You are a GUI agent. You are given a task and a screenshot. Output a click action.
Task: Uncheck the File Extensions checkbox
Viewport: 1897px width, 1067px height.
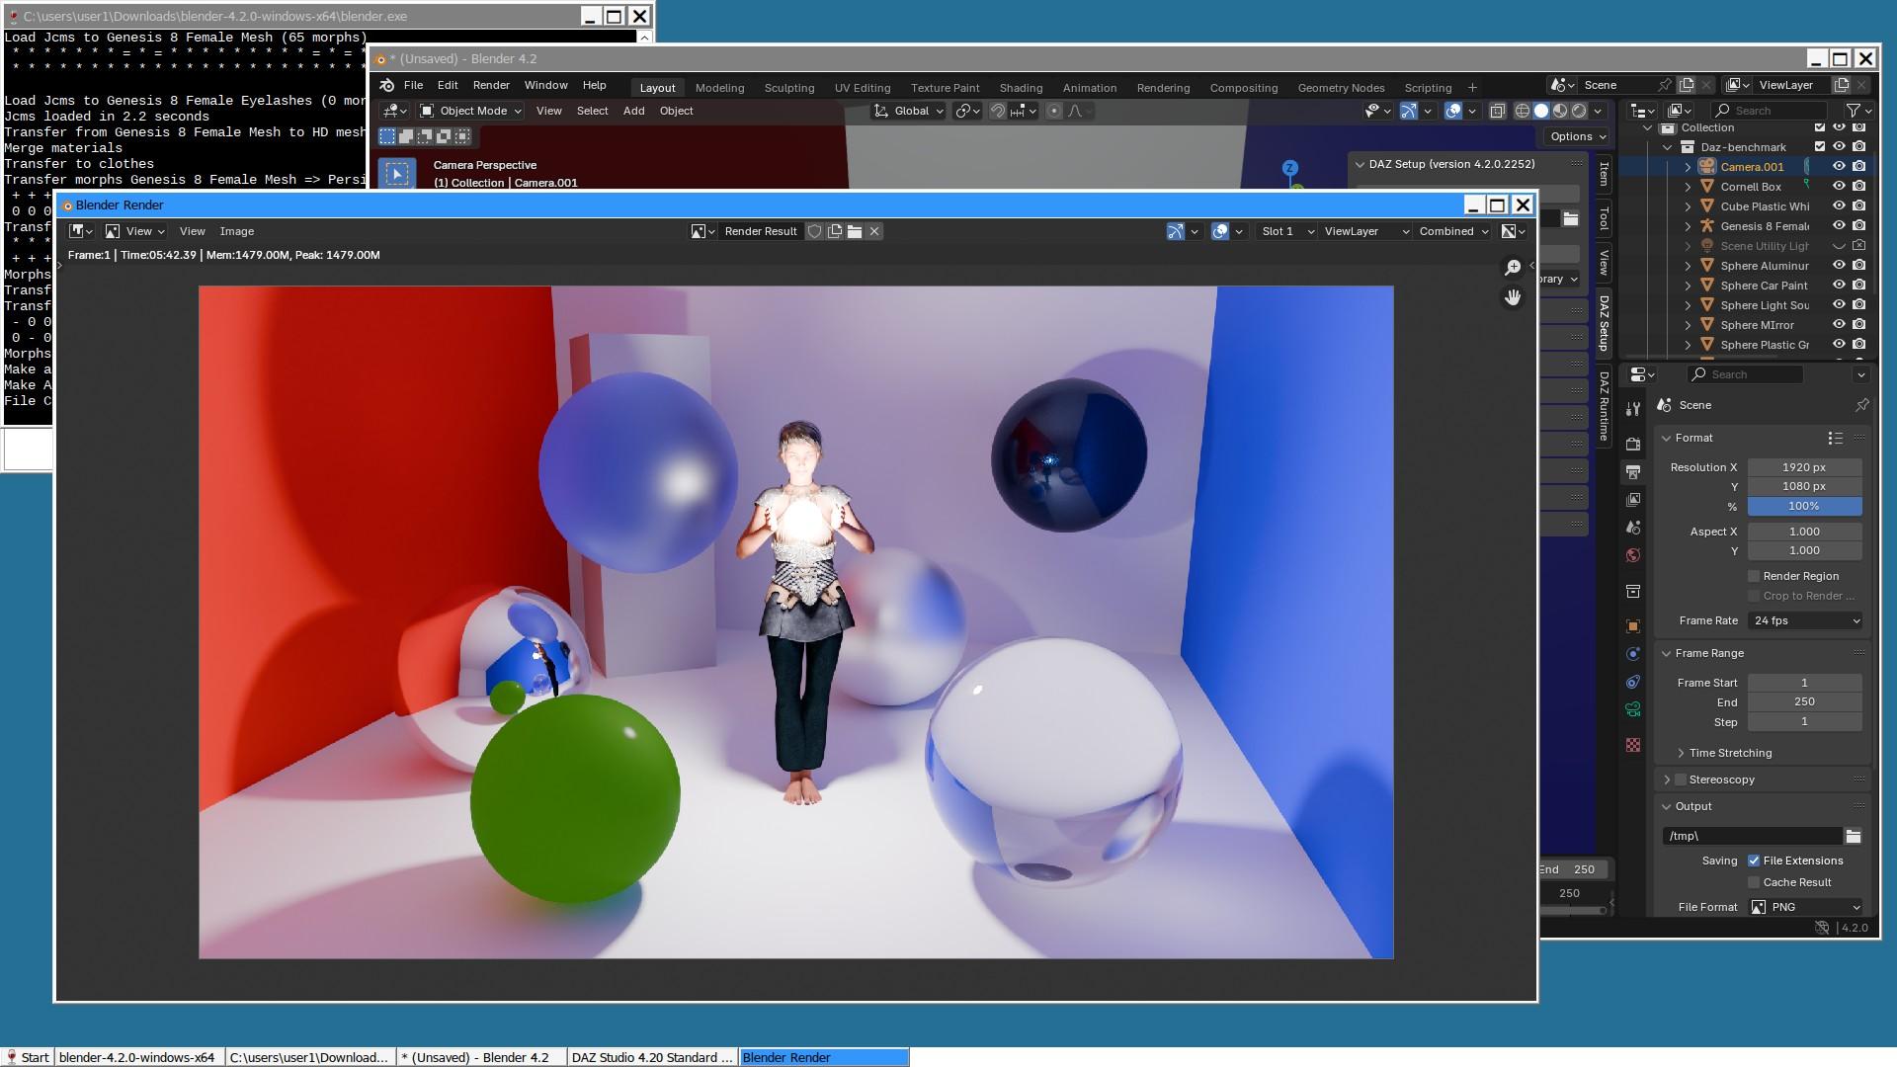[1755, 861]
